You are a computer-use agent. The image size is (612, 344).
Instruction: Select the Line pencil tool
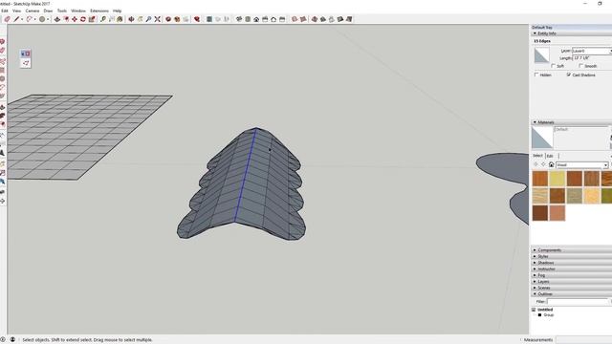pos(16,19)
